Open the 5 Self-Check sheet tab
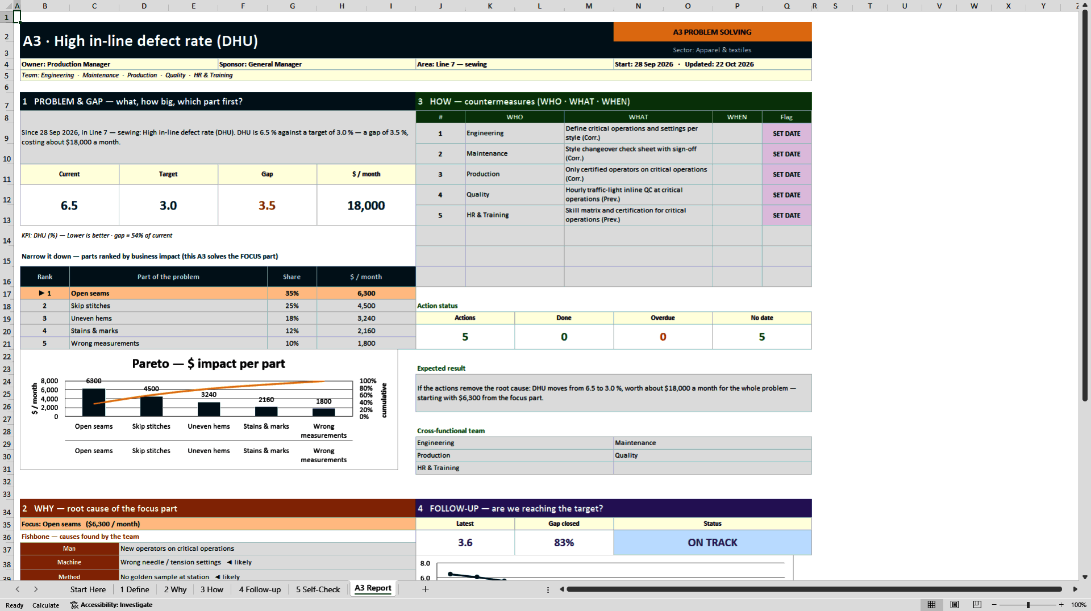The image size is (1091, 611). coord(318,589)
